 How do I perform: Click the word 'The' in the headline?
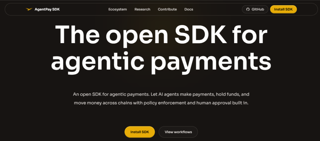[x=77, y=34]
